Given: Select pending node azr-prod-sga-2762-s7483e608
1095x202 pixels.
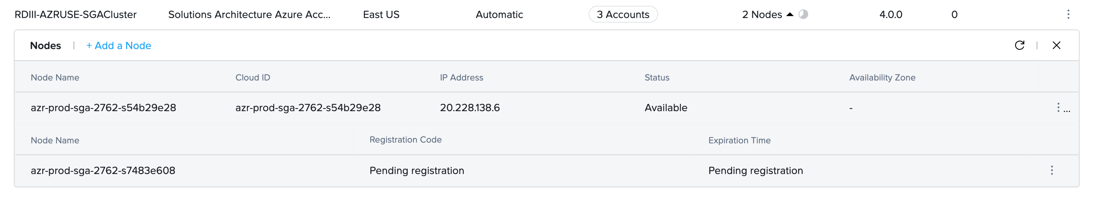Looking at the screenshot, I should click(103, 170).
